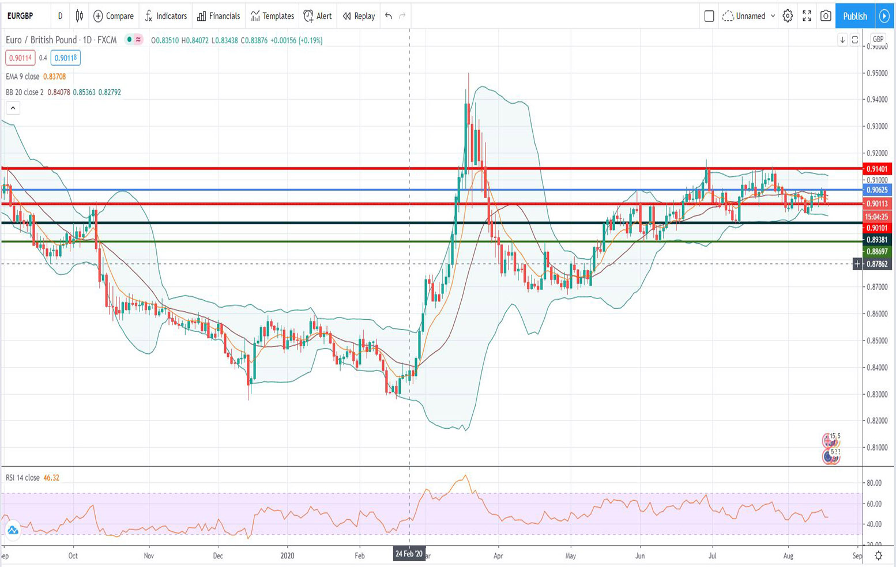Toggle EURGBP series visibility dot in the legend
896x567 pixels.
click(128, 40)
